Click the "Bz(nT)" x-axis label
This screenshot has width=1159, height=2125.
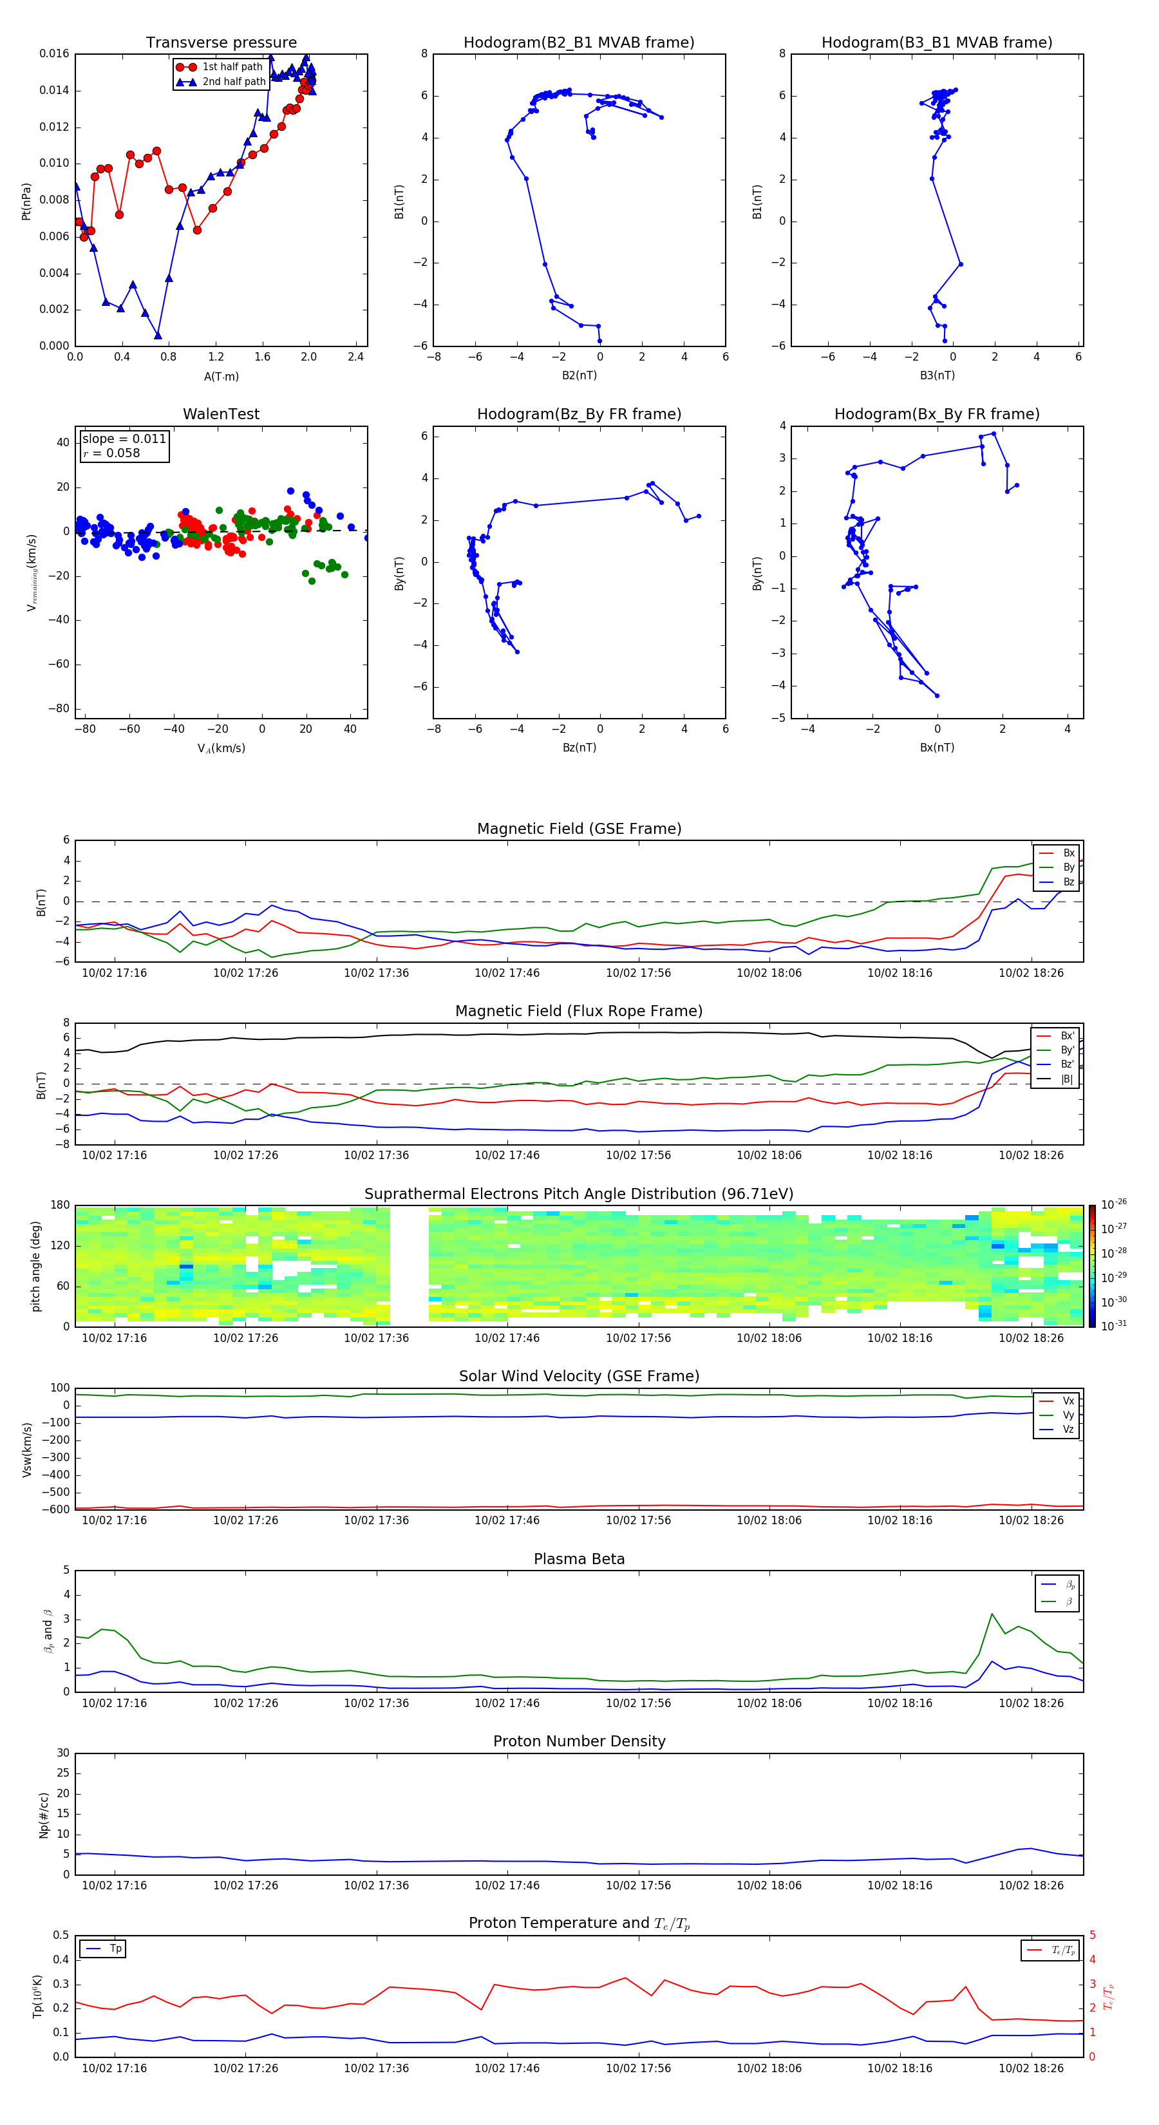579,748
